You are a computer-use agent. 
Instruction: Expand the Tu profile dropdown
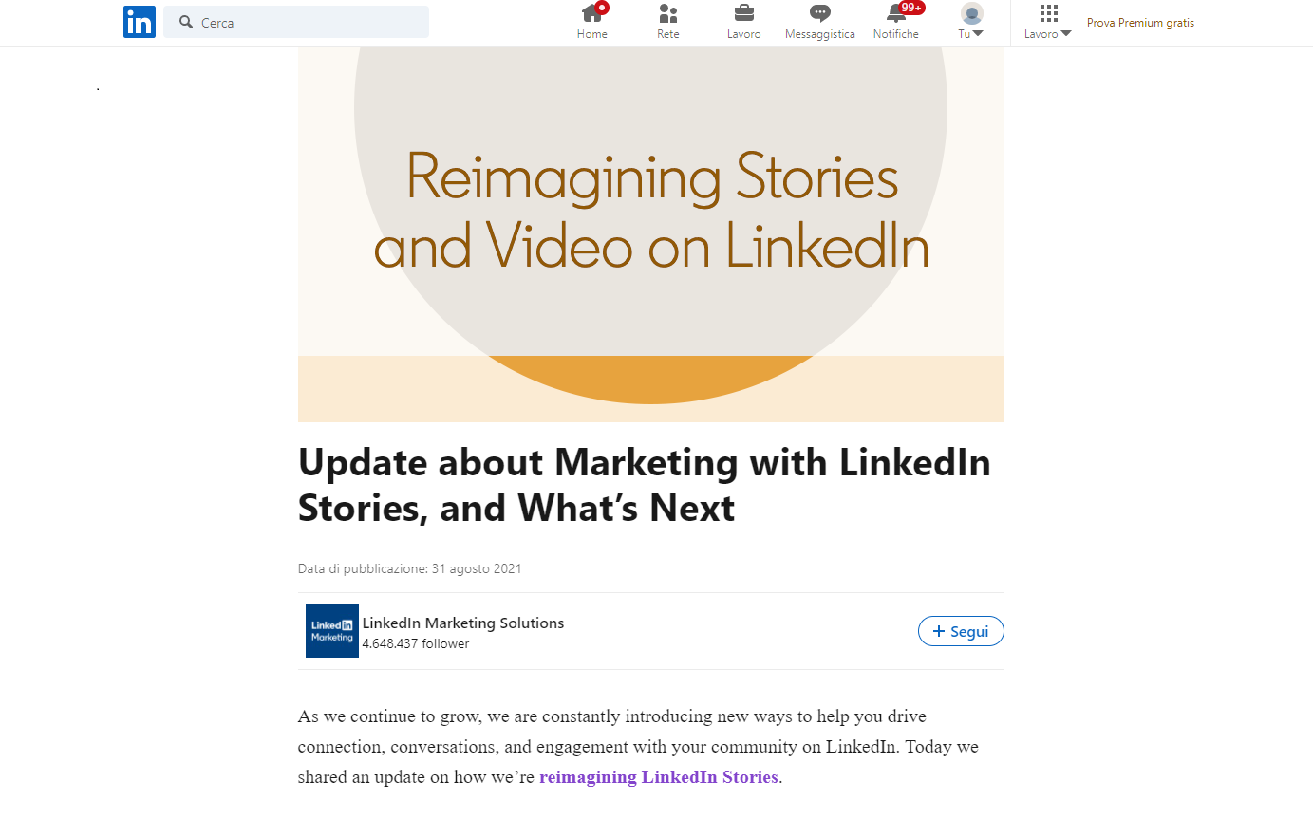coord(971,34)
